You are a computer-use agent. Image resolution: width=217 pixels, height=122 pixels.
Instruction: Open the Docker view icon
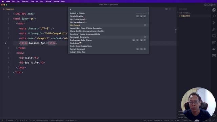[x=214, y=49]
